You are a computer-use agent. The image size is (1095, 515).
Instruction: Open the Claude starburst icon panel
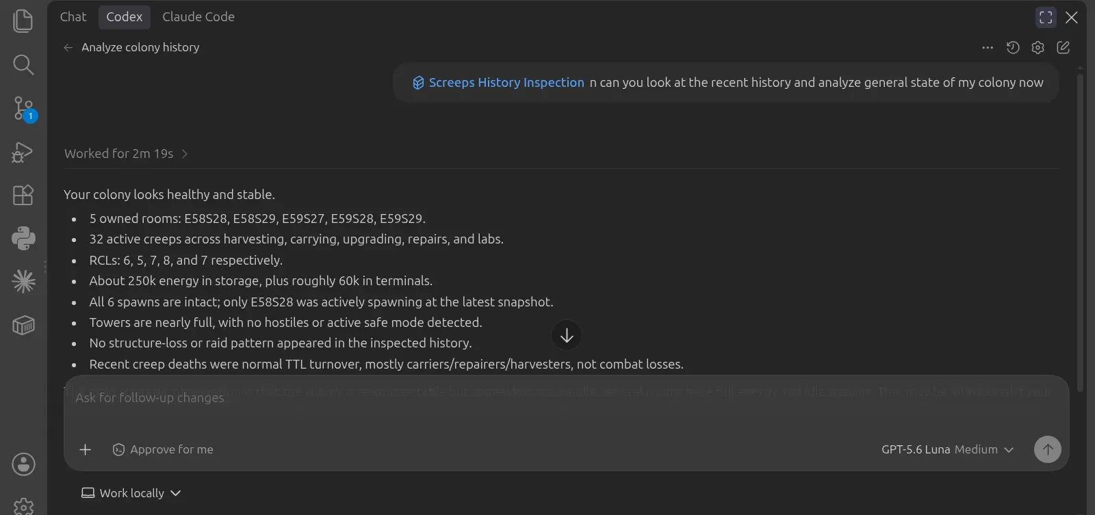[23, 282]
